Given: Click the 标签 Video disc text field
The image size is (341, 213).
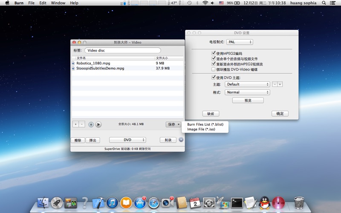Looking at the screenshot, I should (122, 50).
